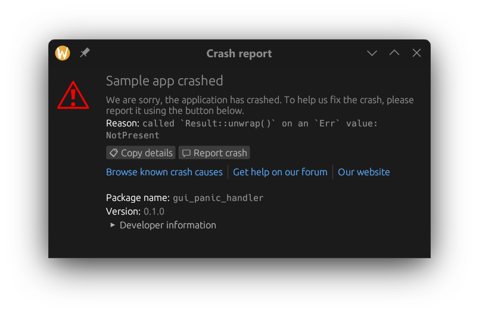This screenshot has width=479, height=316.
Task: Visit the Our website link
Action: pos(363,172)
